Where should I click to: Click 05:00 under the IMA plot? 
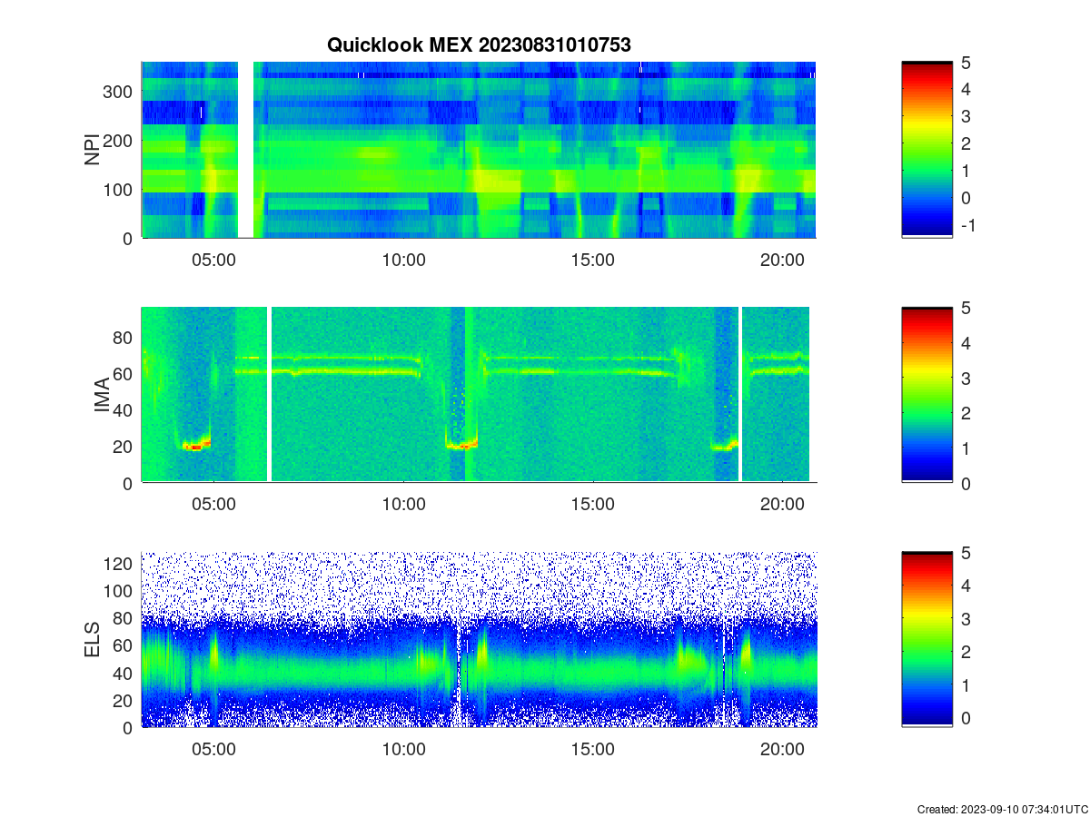point(213,506)
